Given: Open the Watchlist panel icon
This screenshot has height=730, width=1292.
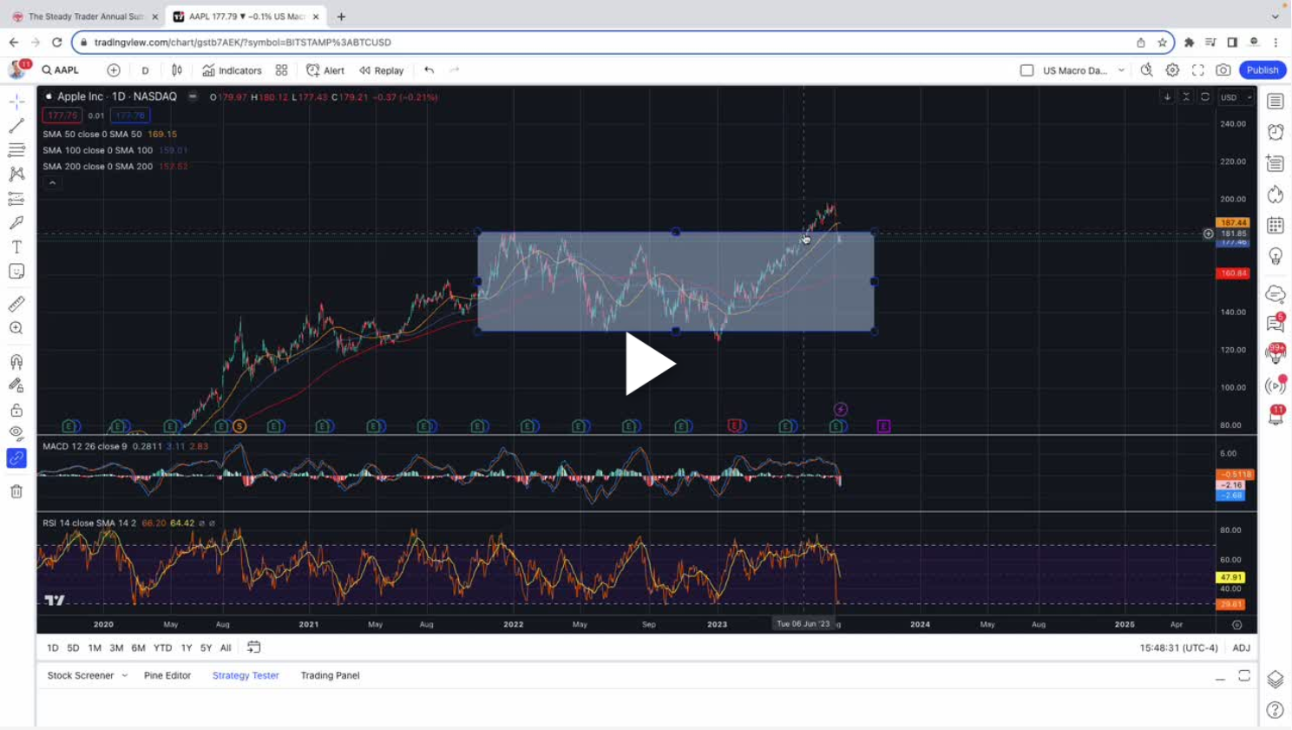Looking at the screenshot, I should [1276, 101].
